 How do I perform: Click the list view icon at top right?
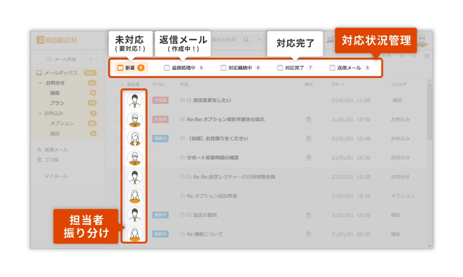tap(427, 55)
